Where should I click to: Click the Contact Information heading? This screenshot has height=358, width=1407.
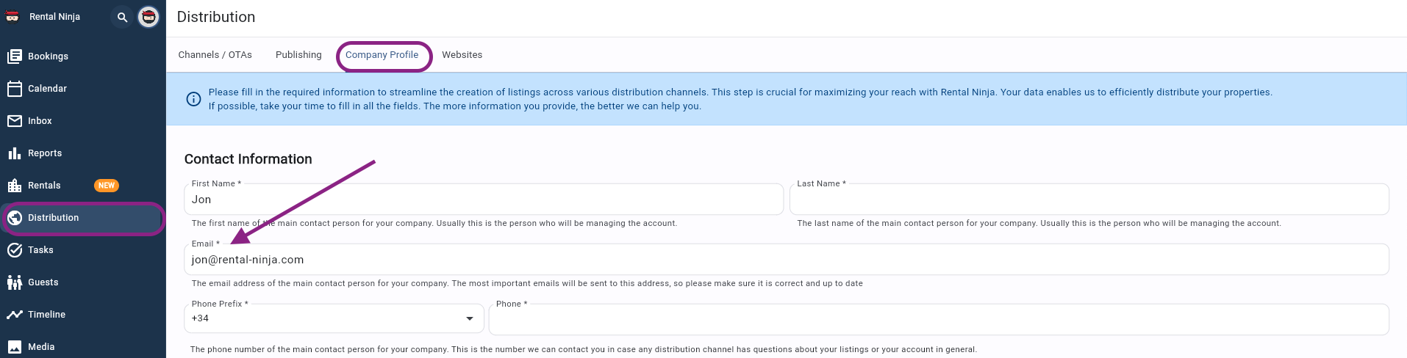click(248, 159)
